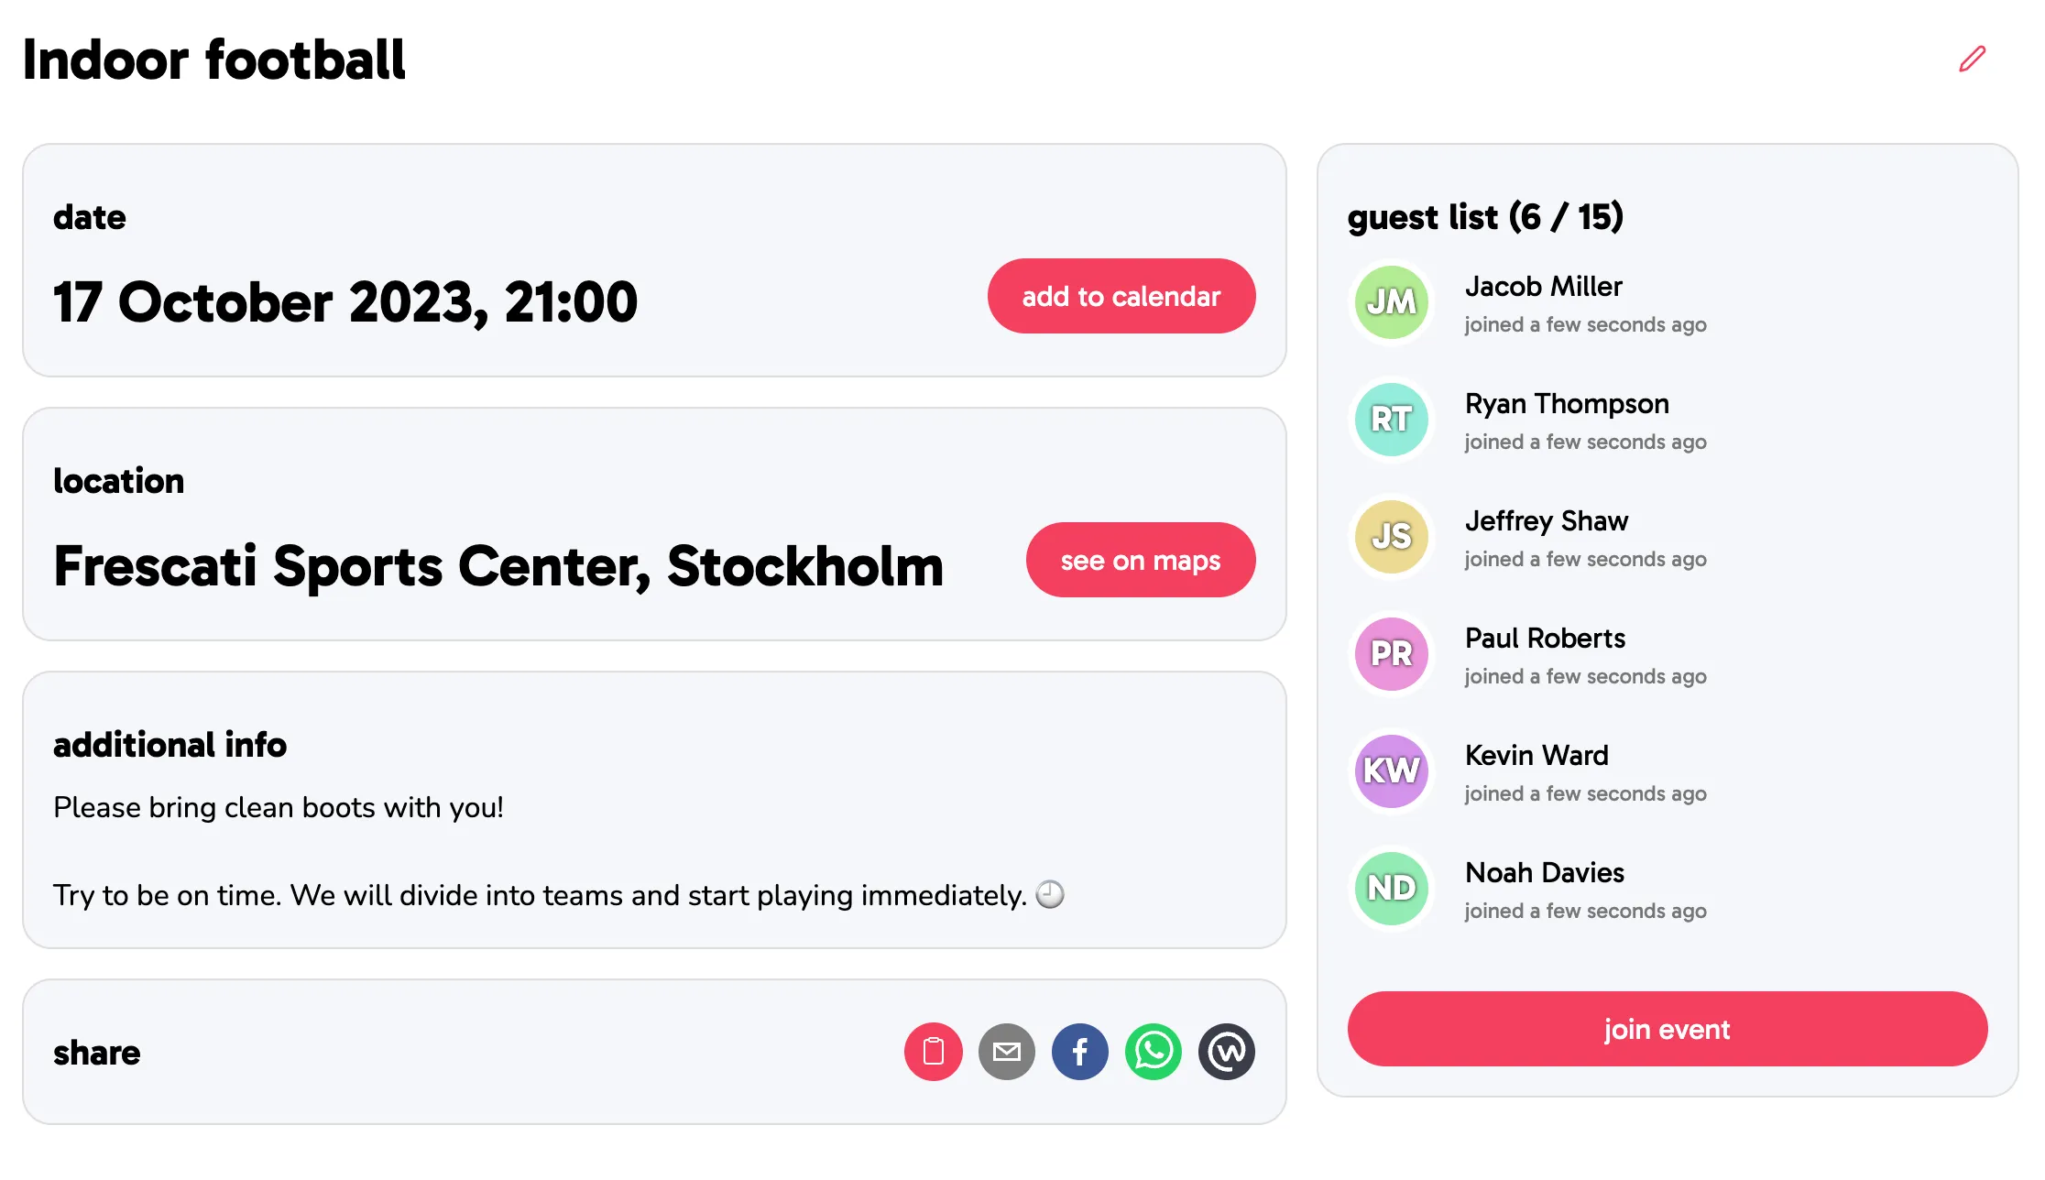Open location with see on maps
Screen dimensions: 2045x1180
[x=1140, y=560]
